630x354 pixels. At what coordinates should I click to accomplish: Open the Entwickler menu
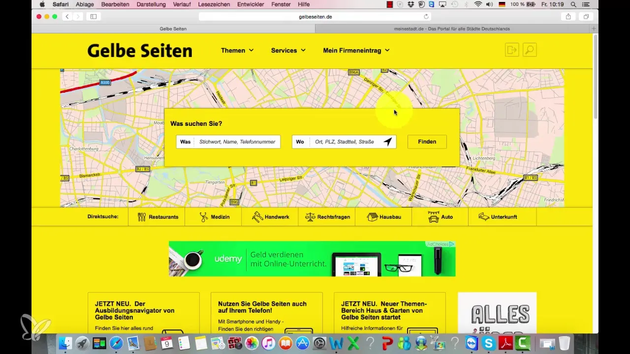coord(250,4)
